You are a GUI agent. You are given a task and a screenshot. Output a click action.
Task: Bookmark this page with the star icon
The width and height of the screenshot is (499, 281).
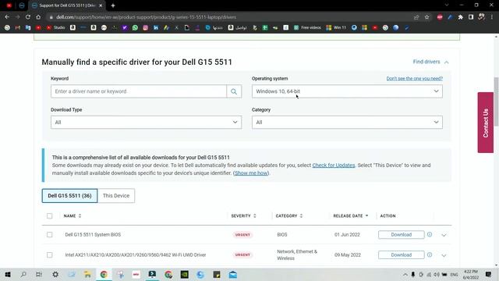(x=426, y=17)
